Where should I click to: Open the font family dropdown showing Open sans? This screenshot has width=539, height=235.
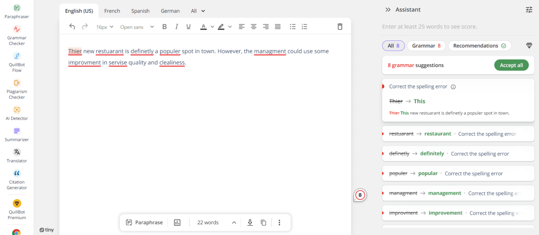pyautogui.click(x=137, y=27)
